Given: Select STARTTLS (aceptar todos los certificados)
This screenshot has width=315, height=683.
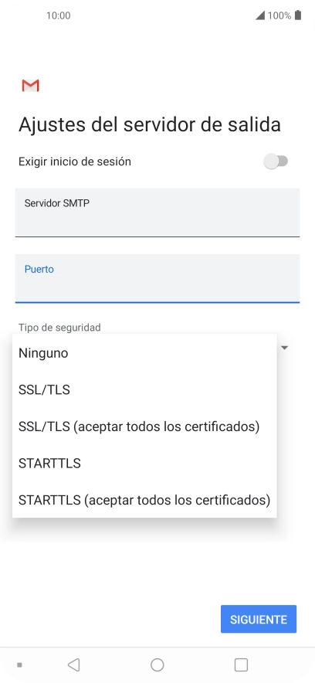Looking at the screenshot, I should (144, 500).
